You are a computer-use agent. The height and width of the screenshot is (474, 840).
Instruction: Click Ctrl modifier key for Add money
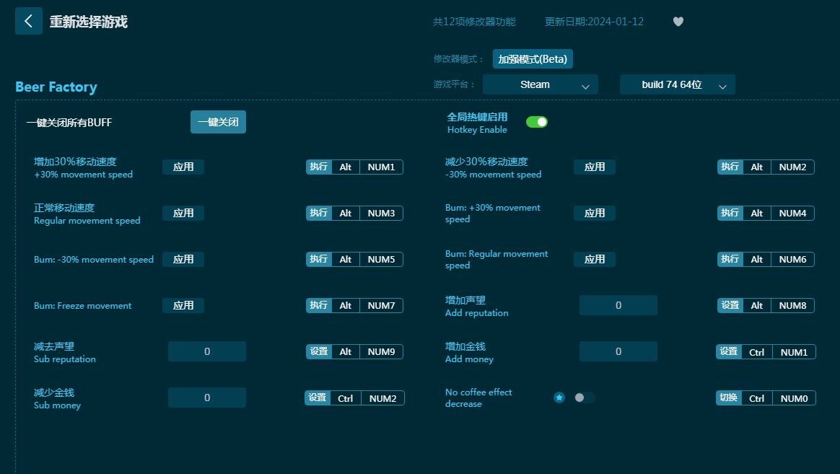pos(756,352)
